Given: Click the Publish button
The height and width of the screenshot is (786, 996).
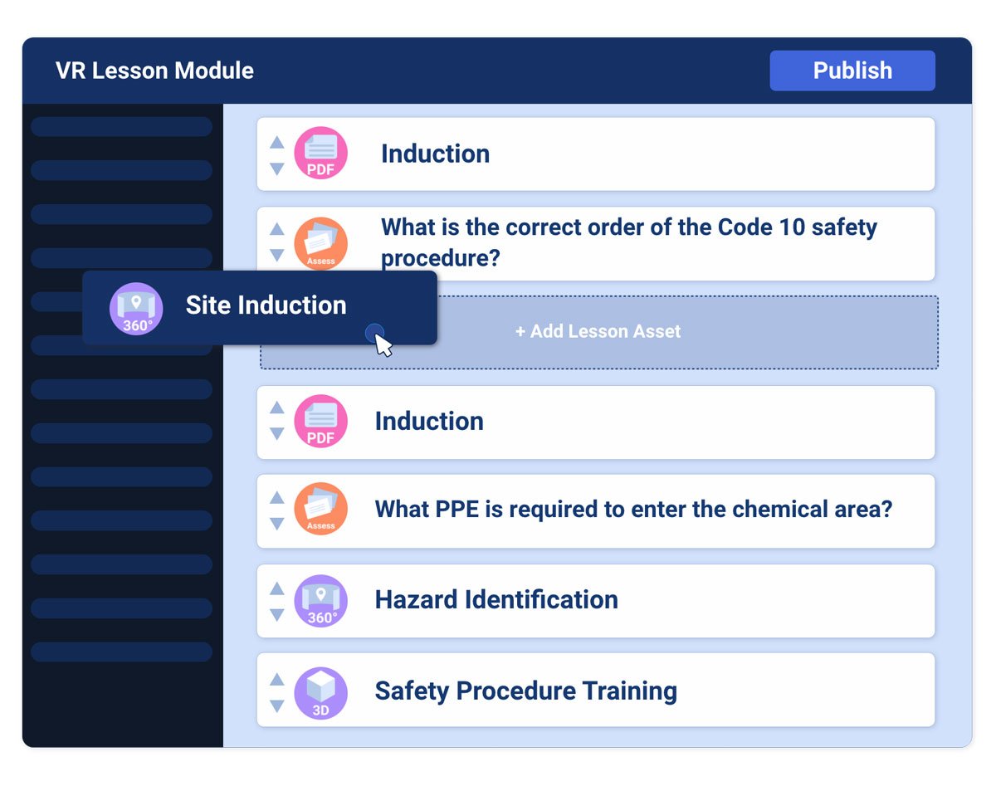Looking at the screenshot, I should point(852,71).
